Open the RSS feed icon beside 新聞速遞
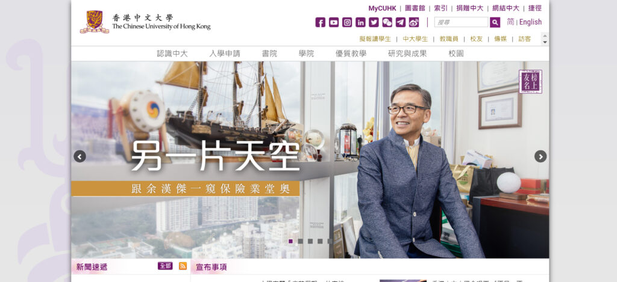Screen dimensions: 617x282 (x=183, y=266)
